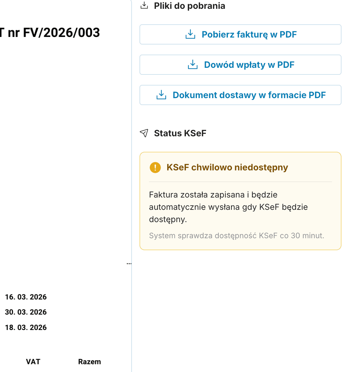Click the Razem column header
This screenshot has width=356, height=372.
pyautogui.click(x=90, y=362)
